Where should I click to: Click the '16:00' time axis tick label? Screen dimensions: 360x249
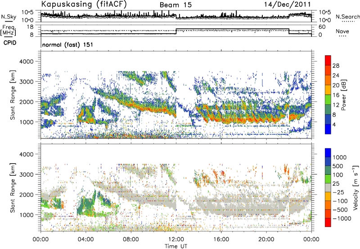pyautogui.click(x=221, y=240)
